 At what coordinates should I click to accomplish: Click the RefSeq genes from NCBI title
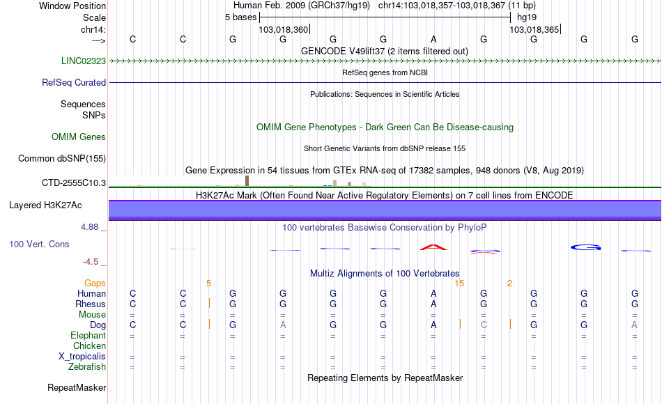(x=385, y=72)
